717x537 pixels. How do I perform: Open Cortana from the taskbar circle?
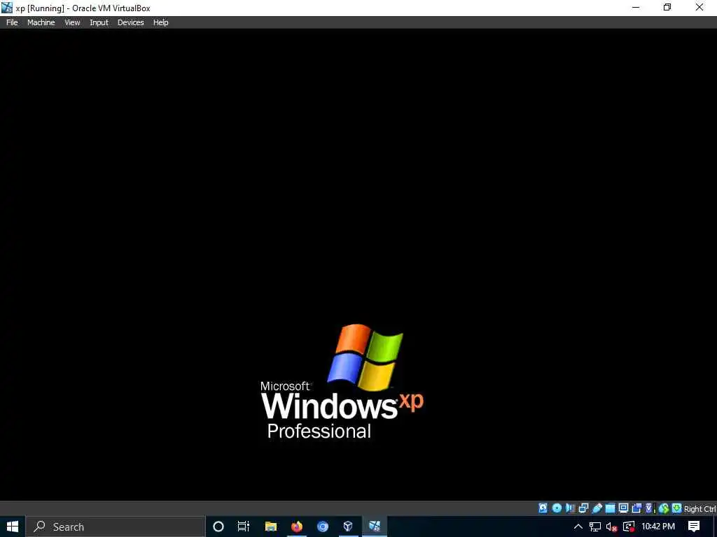218,527
